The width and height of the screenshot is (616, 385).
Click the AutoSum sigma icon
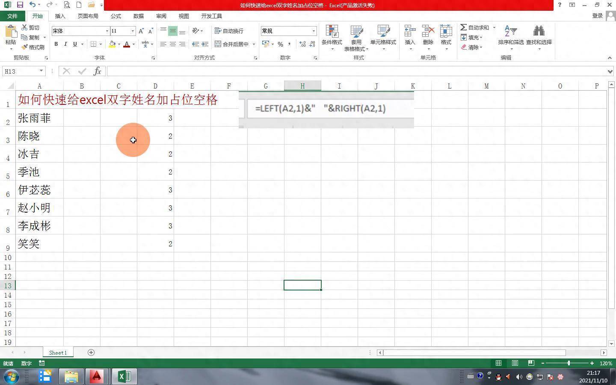point(463,27)
